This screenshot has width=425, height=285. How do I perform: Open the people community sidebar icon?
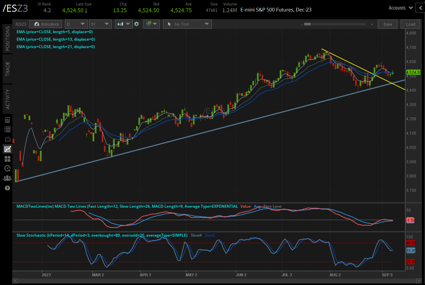7,178
